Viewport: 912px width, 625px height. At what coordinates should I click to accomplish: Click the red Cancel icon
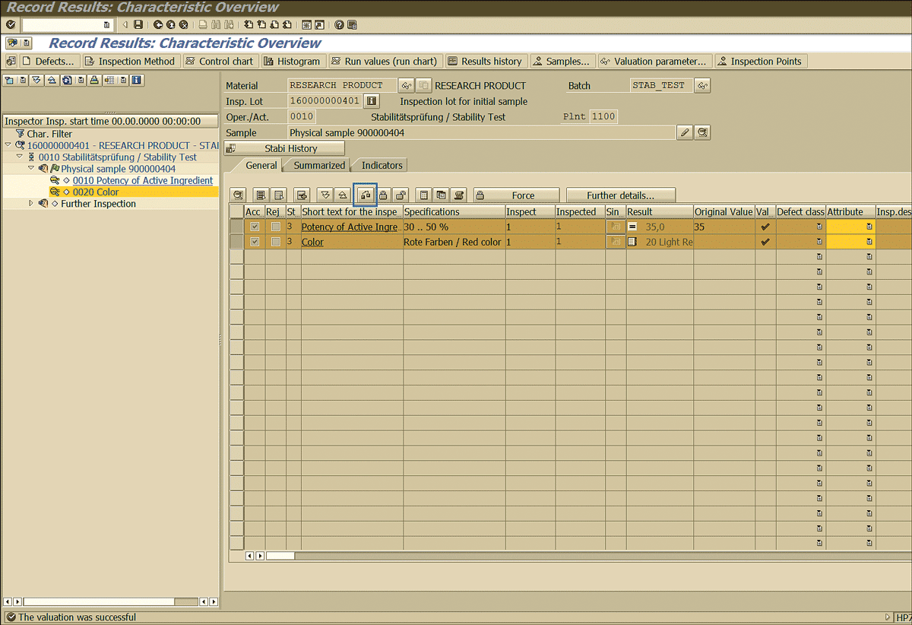click(183, 25)
